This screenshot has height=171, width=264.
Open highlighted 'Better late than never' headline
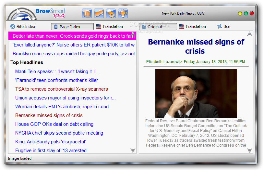72,36
